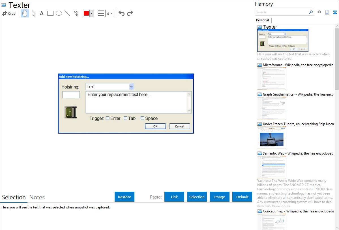Check the Tab trigger option
The width and height of the screenshot is (339, 230).
pos(126,118)
